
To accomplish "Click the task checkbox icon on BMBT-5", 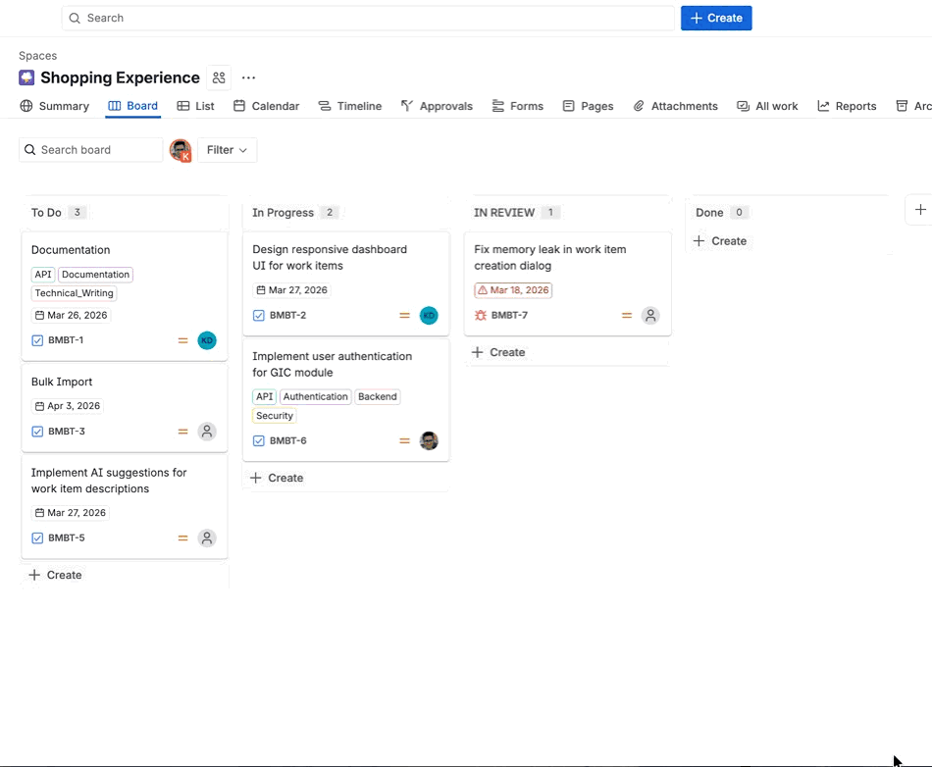I will click(37, 538).
